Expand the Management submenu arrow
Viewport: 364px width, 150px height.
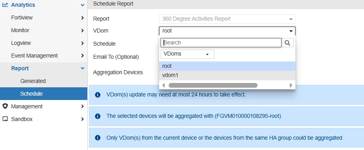83,106
